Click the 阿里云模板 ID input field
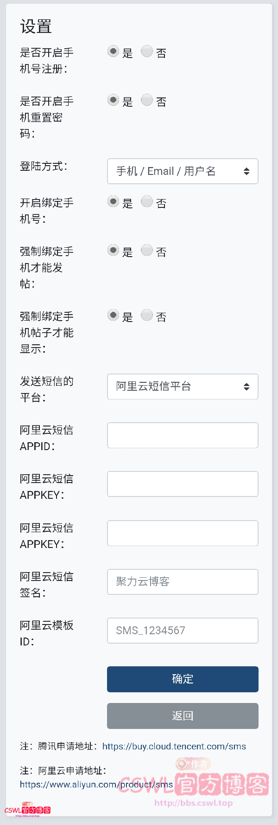 click(x=183, y=631)
